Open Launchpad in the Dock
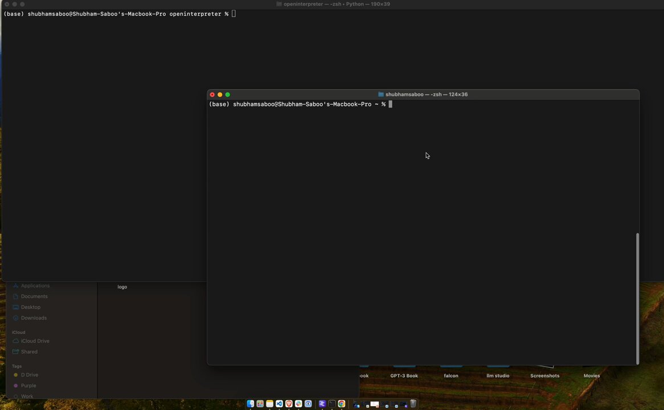 pos(260,404)
